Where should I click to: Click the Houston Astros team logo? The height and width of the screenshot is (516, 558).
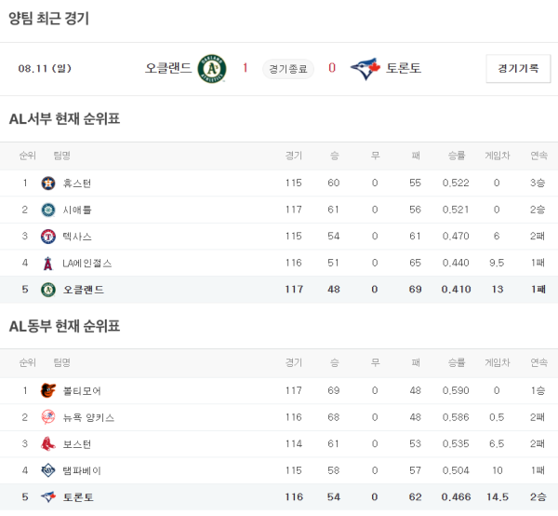point(48,183)
